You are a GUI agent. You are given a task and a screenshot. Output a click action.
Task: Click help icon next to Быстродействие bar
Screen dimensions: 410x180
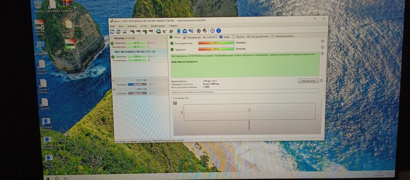pyautogui.click(x=322, y=41)
